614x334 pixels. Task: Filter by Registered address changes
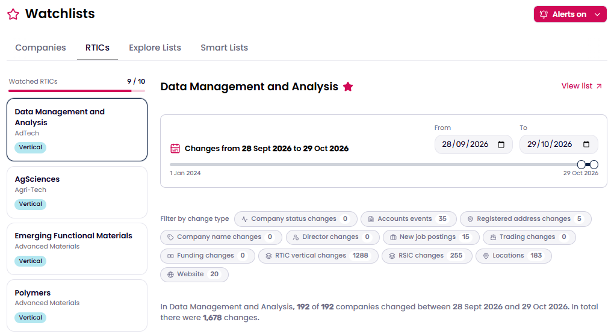(526, 219)
